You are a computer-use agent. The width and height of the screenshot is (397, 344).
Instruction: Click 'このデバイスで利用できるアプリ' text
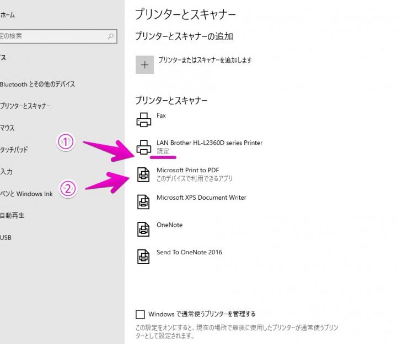tap(195, 178)
